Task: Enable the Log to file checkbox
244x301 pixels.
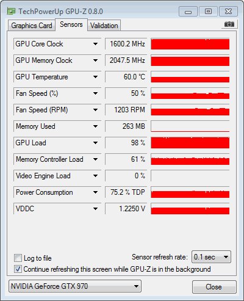Action: pos(18,258)
